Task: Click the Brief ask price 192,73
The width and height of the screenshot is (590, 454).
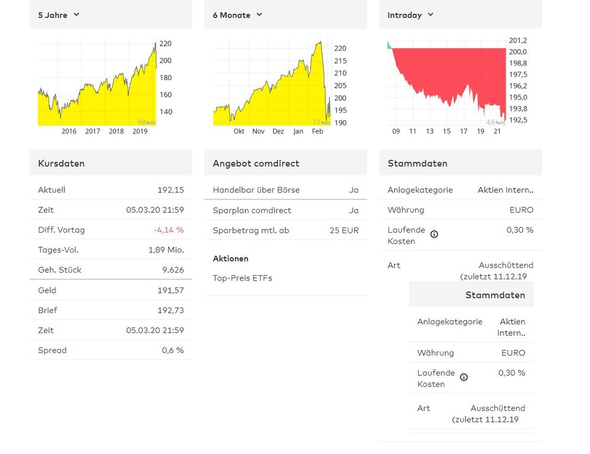Action: (170, 311)
